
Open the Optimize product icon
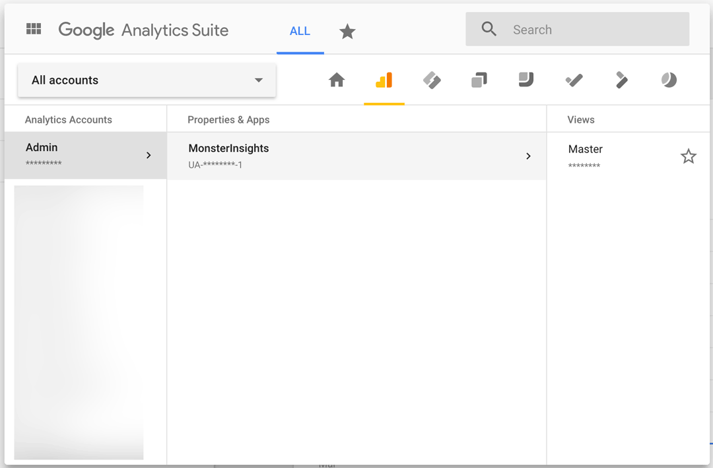pyautogui.click(x=479, y=81)
